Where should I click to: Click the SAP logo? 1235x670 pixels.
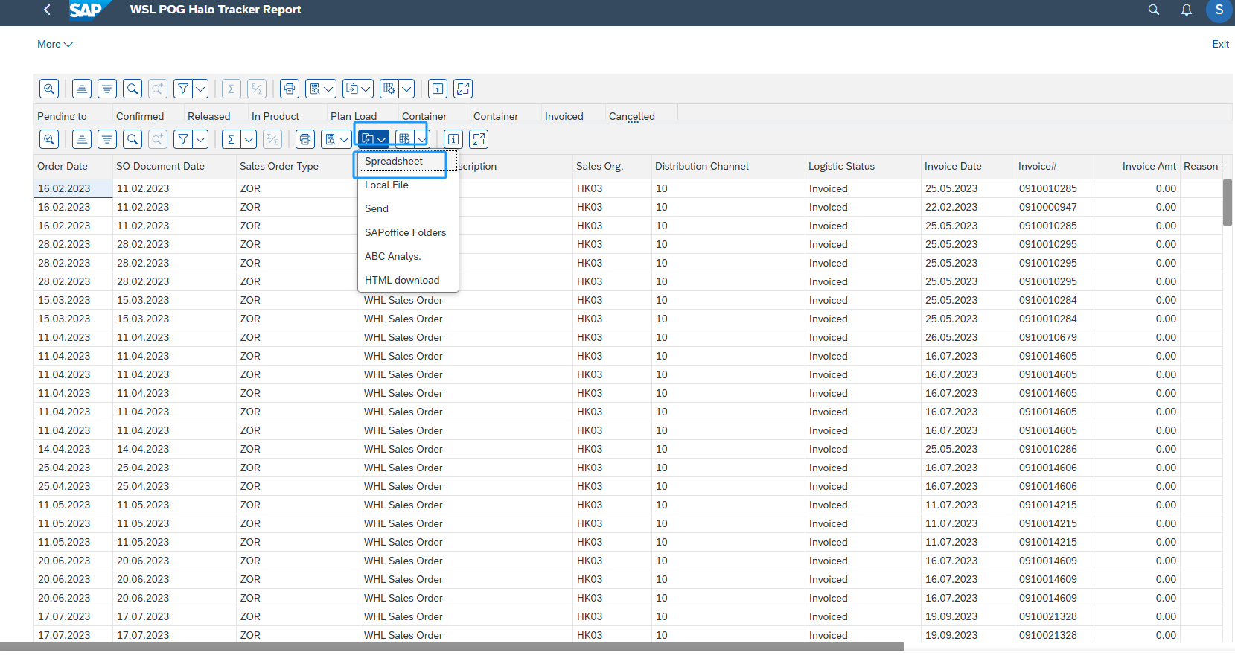pos(86,10)
